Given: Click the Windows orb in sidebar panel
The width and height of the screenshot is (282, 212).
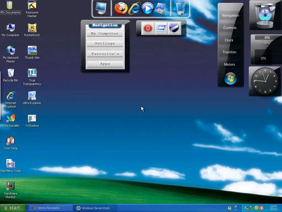Looking at the screenshot, I should (231, 79).
